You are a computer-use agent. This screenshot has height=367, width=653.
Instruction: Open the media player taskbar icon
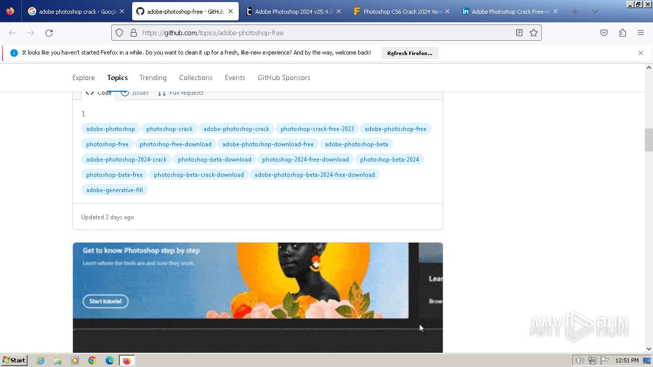[75, 360]
